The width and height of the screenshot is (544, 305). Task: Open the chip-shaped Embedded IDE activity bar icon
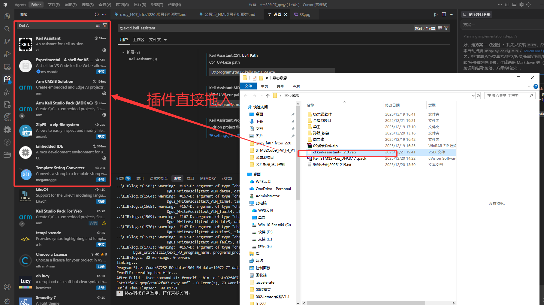pyautogui.click(x=7, y=130)
